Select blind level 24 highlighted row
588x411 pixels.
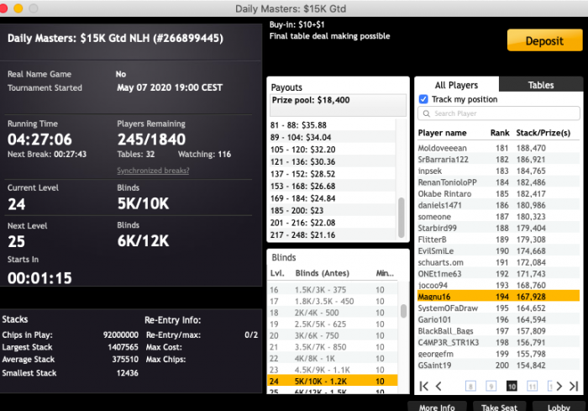point(333,381)
